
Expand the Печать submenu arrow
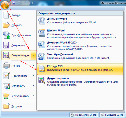point(33,66)
